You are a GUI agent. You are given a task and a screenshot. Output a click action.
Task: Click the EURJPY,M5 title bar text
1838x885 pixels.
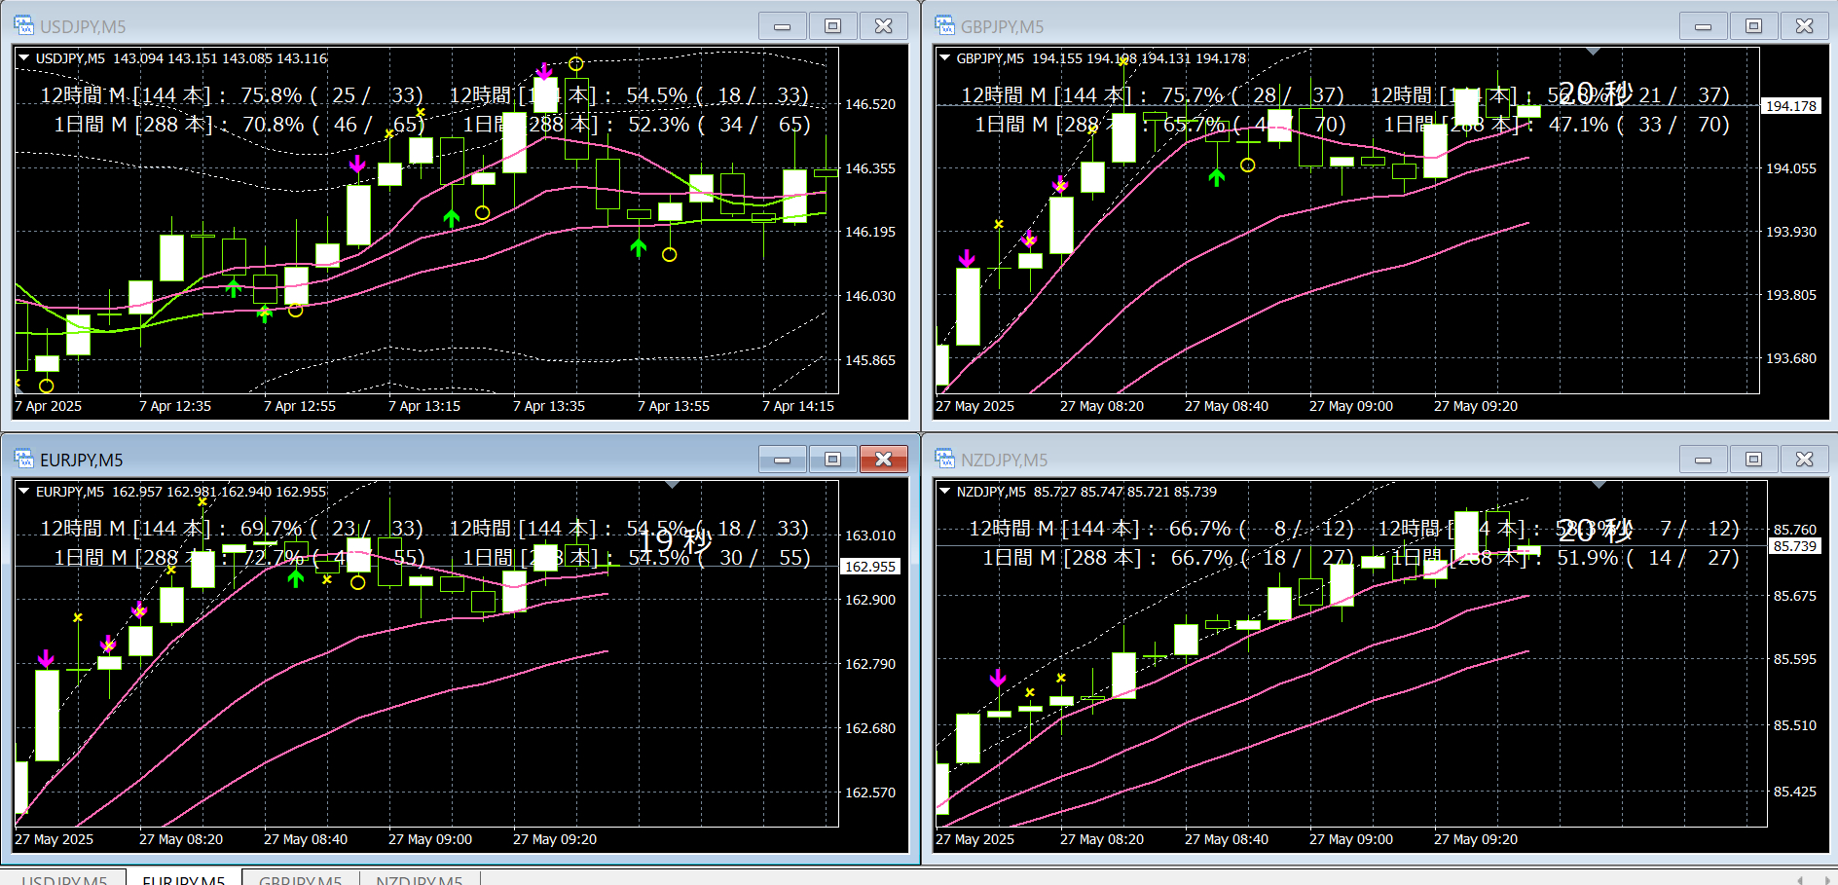(82, 461)
